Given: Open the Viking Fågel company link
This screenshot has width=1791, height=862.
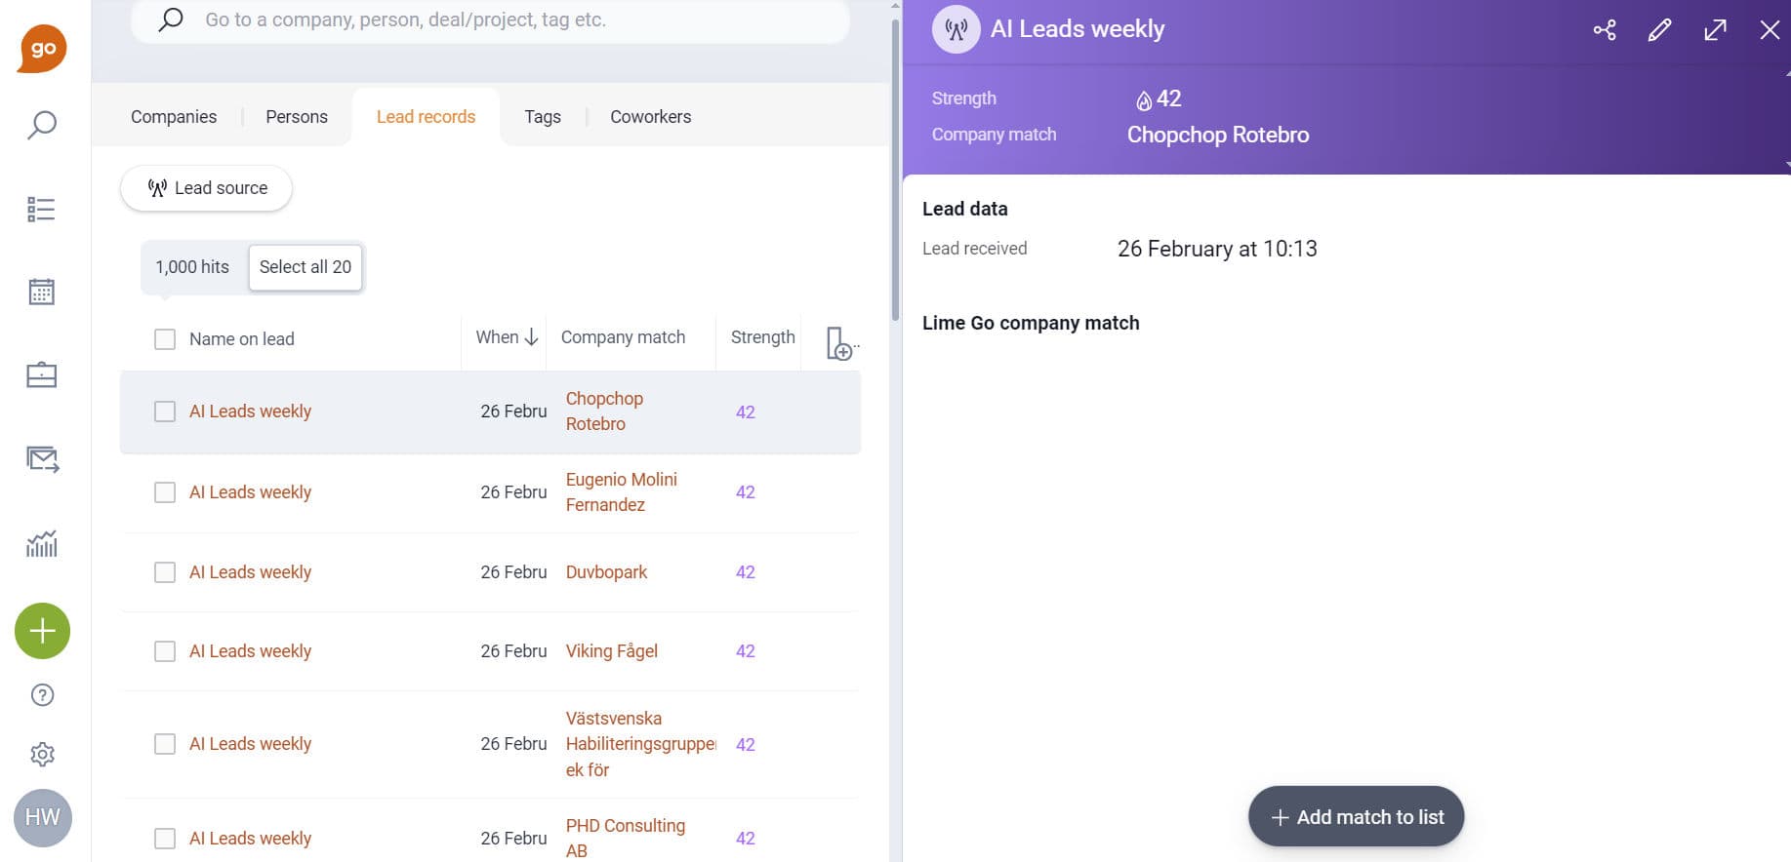Looking at the screenshot, I should click(x=612, y=651).
